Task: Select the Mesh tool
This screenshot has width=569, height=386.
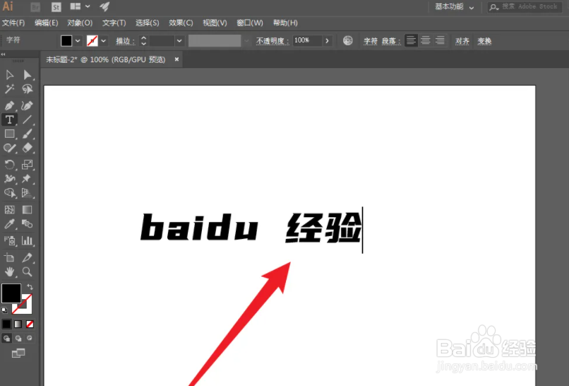Action: [x=10, y=210]
